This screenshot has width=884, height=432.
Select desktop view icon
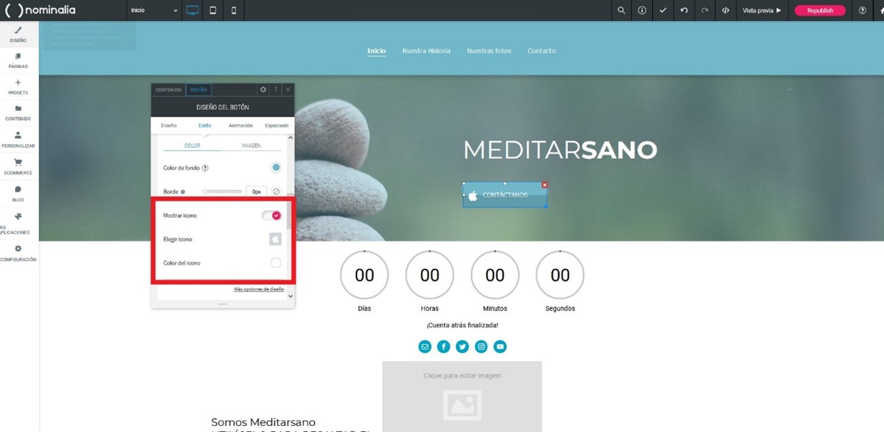(x=193, y=10)
